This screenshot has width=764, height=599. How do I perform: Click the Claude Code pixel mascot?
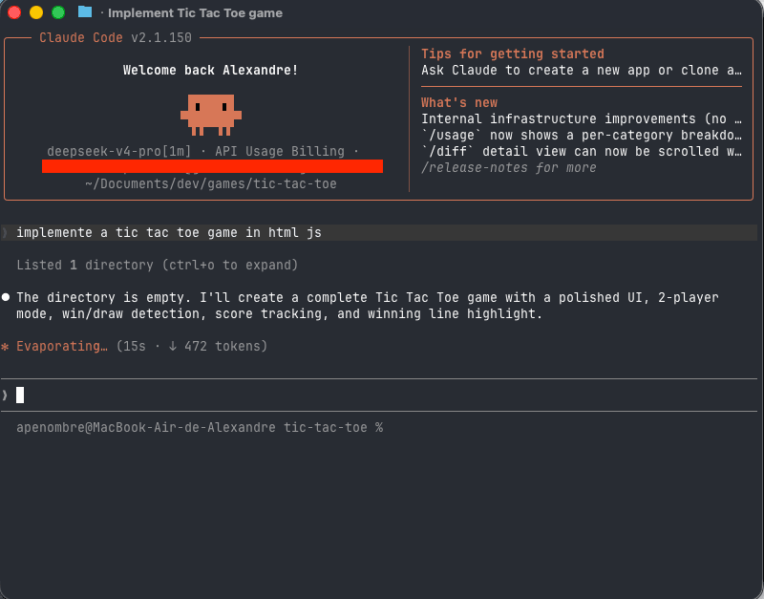211,115
